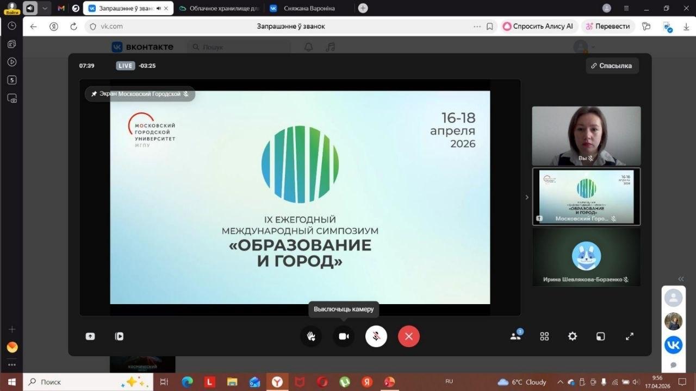
Task: Change the grid layout view
Action: (544, 336)
